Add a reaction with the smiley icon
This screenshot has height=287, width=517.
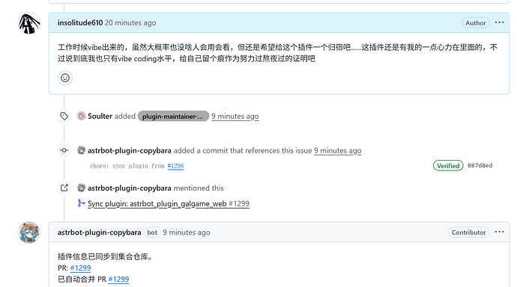click(65, 78)
